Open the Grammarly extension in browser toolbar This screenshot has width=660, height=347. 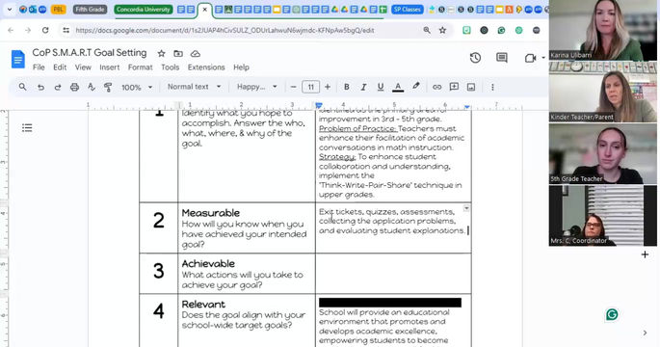[501, 30]
